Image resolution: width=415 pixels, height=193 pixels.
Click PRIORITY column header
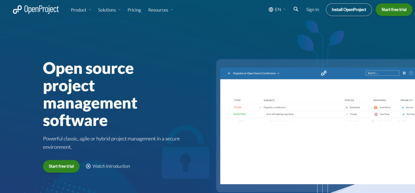406,100
